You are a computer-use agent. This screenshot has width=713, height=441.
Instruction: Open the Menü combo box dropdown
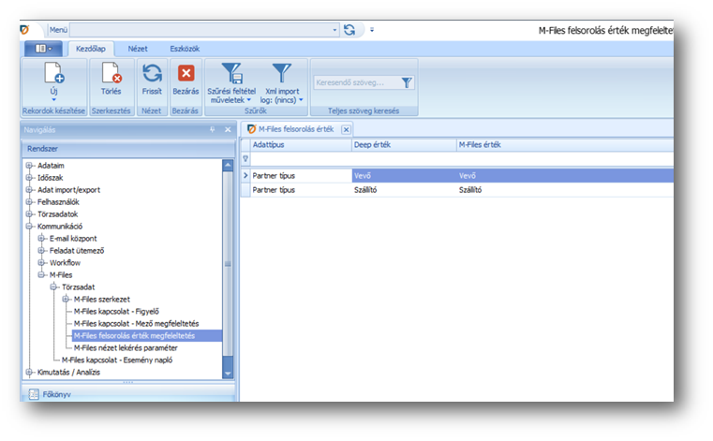(334, 30)
